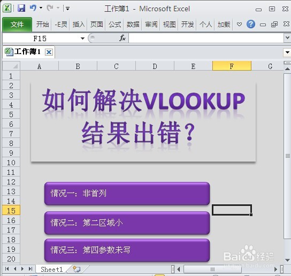Open the 文件 (File) tab
This screenshot has width=291, height=276.
coord(17,24)
